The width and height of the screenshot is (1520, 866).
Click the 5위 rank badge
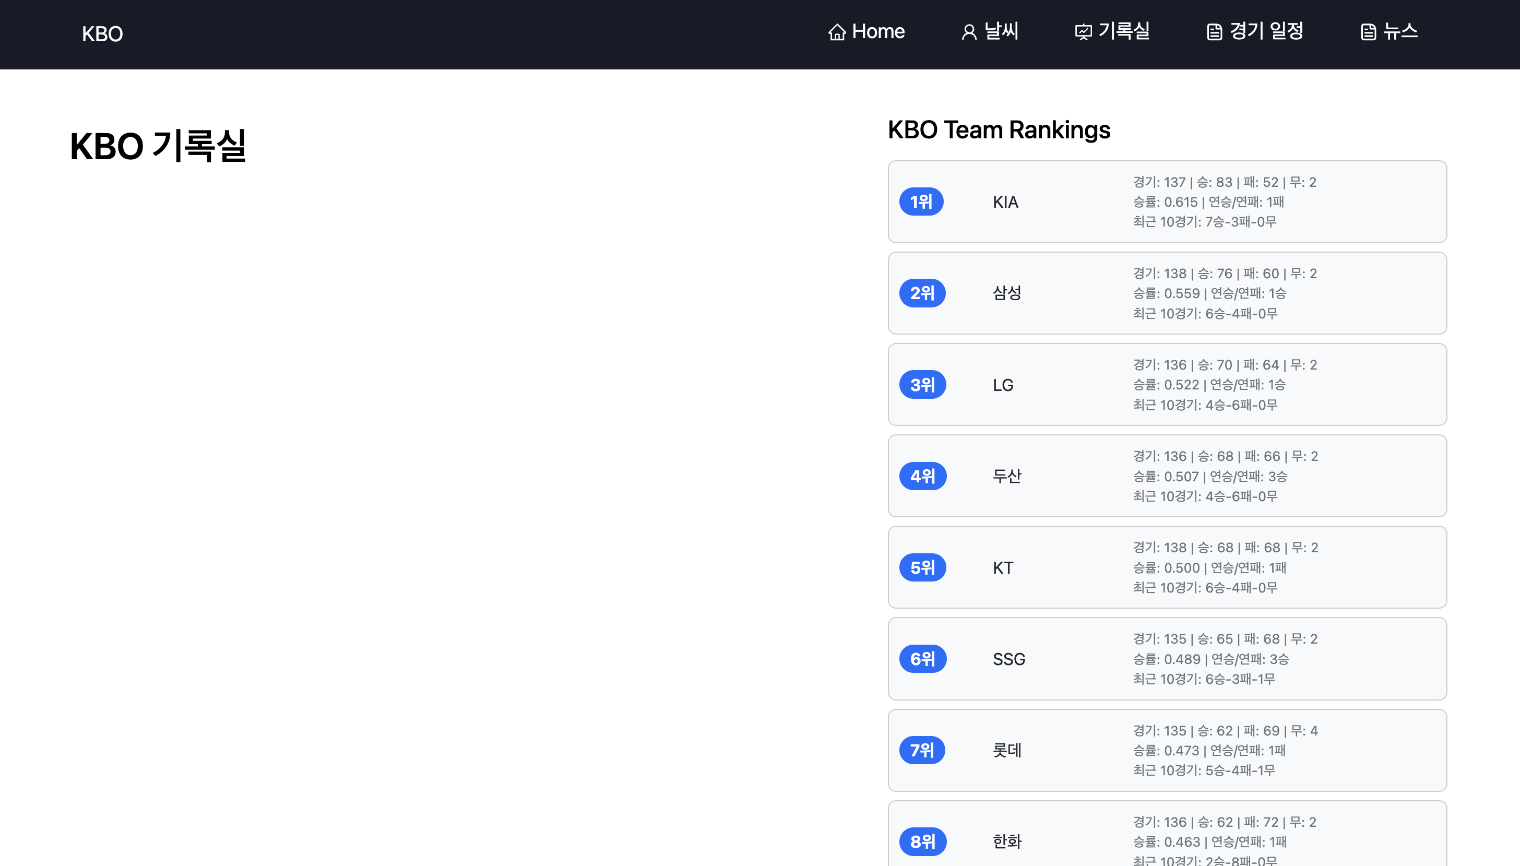tap(922, 567)
